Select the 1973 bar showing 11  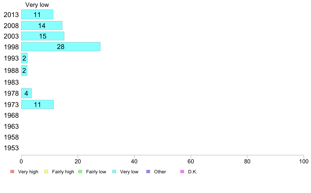pyautogui.click(x=37, y=105)
